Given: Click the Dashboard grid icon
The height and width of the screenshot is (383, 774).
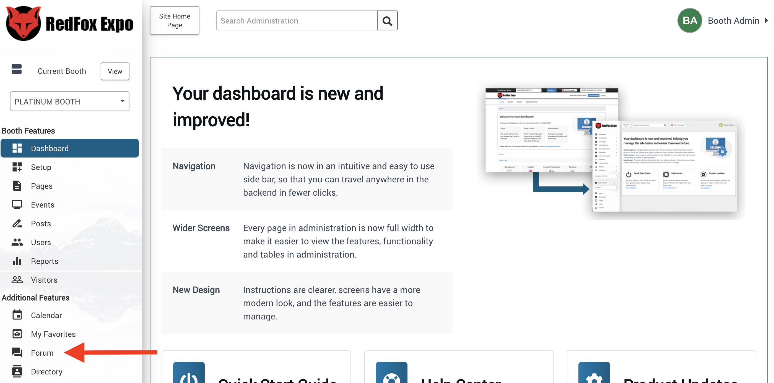Looking at the screenshot, I should coord(17,148).
